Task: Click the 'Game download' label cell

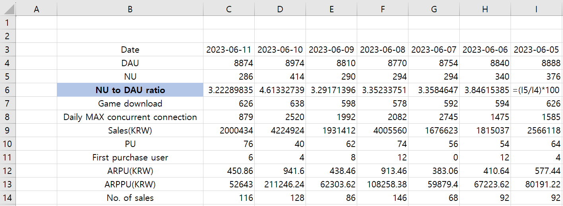Action: pyautogui.click(x=130, y=103)
